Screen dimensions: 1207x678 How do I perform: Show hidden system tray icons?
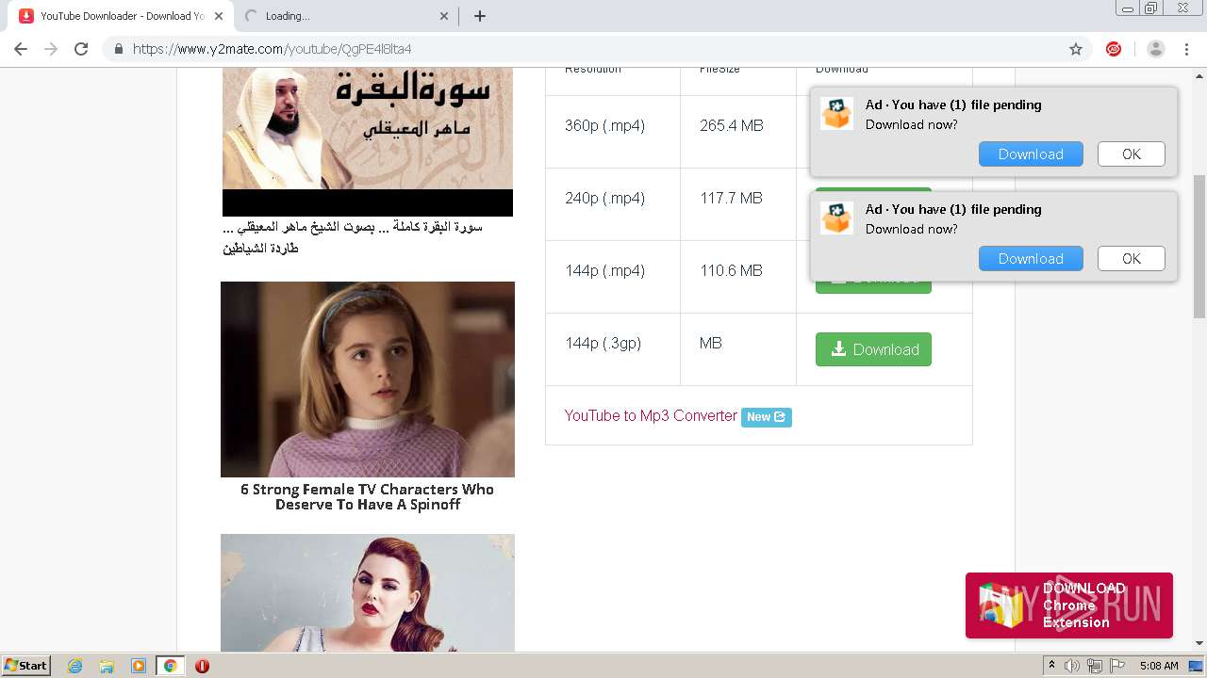(1051, 666)
